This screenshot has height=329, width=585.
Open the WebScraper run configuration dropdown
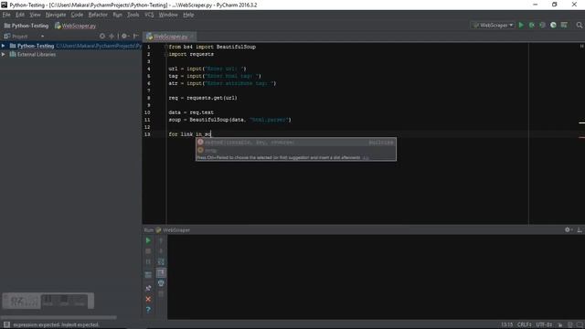494,25
